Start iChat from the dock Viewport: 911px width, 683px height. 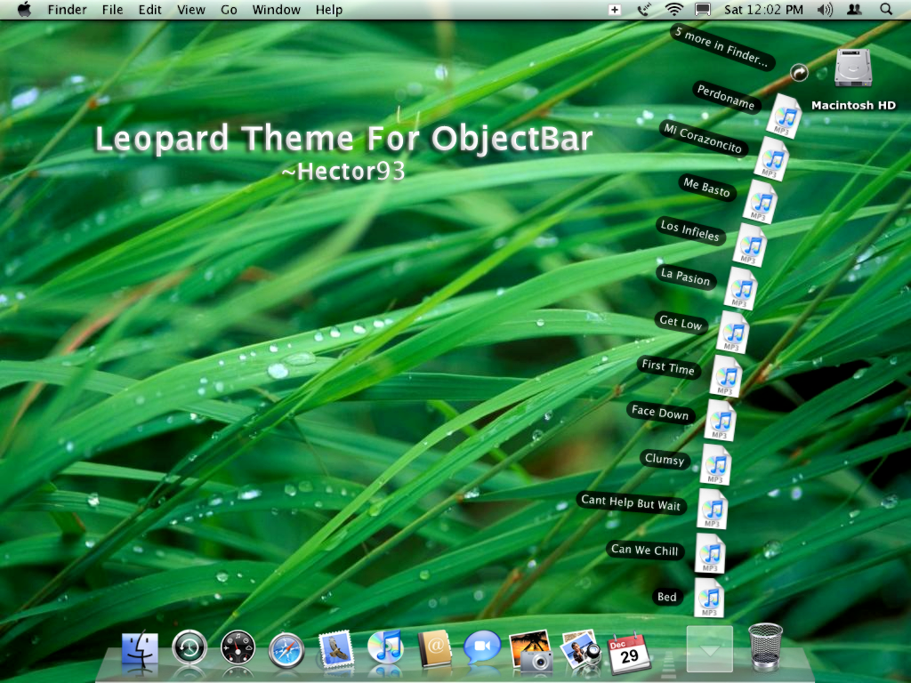point(480,649)
